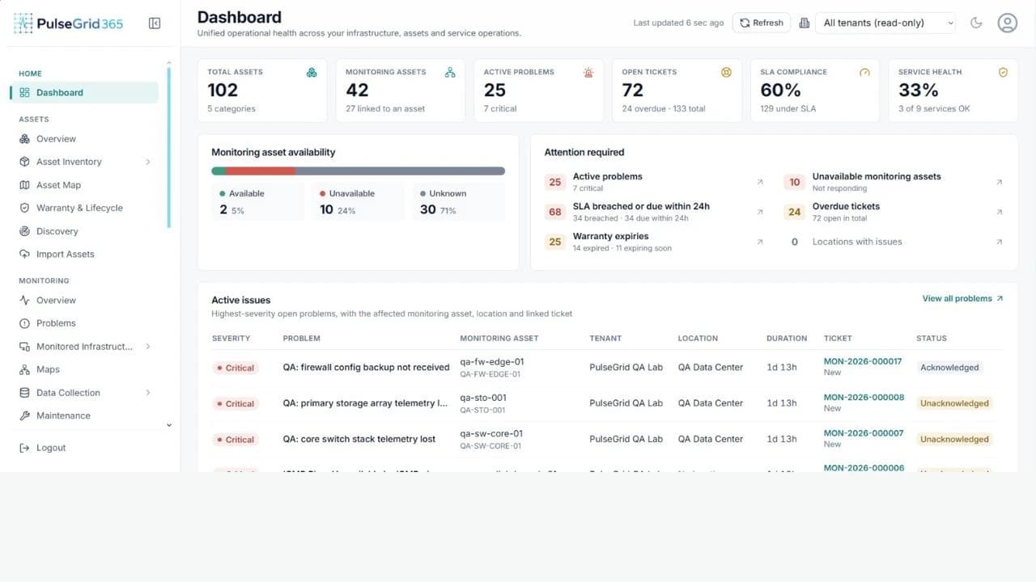Click the Import Assets upload icon
The image size is (1036, 582).
click(x=24, y=254)
